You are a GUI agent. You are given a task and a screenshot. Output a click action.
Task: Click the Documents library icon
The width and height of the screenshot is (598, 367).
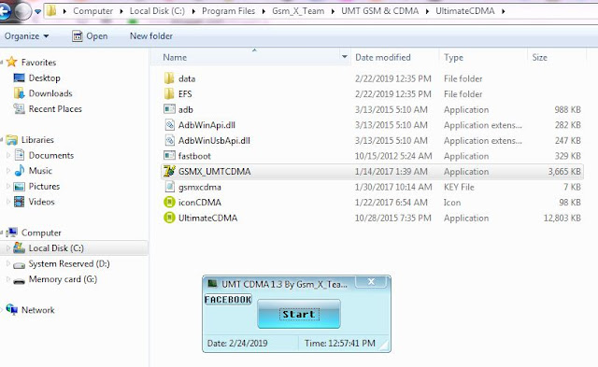coord(19,155)
